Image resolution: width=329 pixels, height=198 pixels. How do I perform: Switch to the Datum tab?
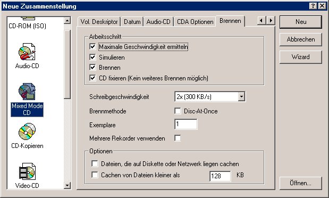(x=132, y=22)
